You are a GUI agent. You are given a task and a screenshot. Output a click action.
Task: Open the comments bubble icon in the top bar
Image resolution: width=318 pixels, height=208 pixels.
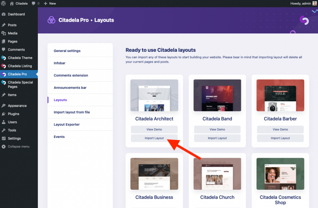pyautogui.click(x=34, y=3)
